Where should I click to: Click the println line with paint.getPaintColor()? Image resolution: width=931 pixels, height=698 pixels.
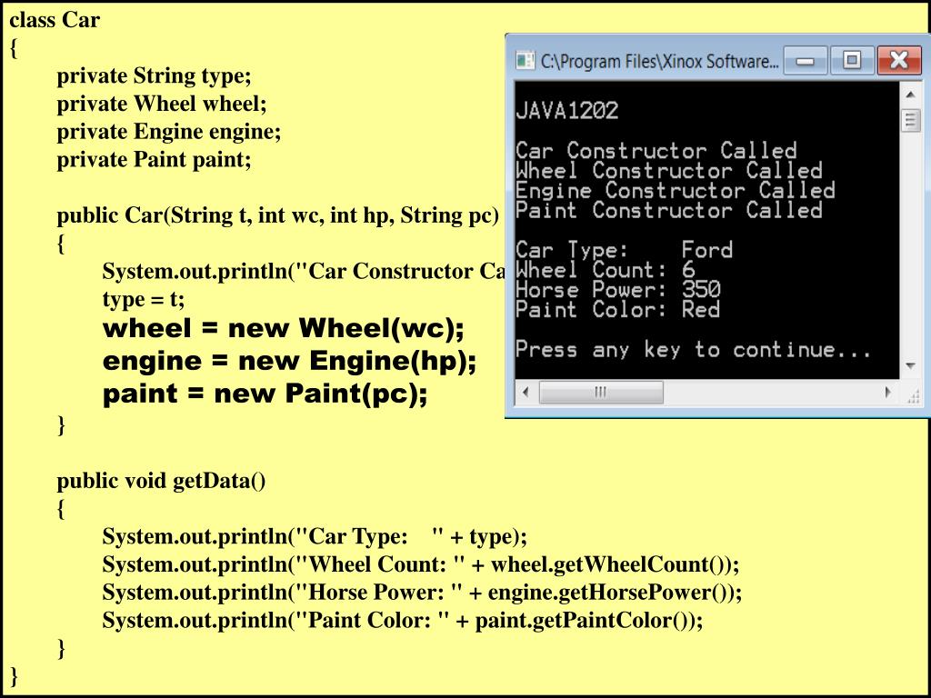(x=403, y=620)
